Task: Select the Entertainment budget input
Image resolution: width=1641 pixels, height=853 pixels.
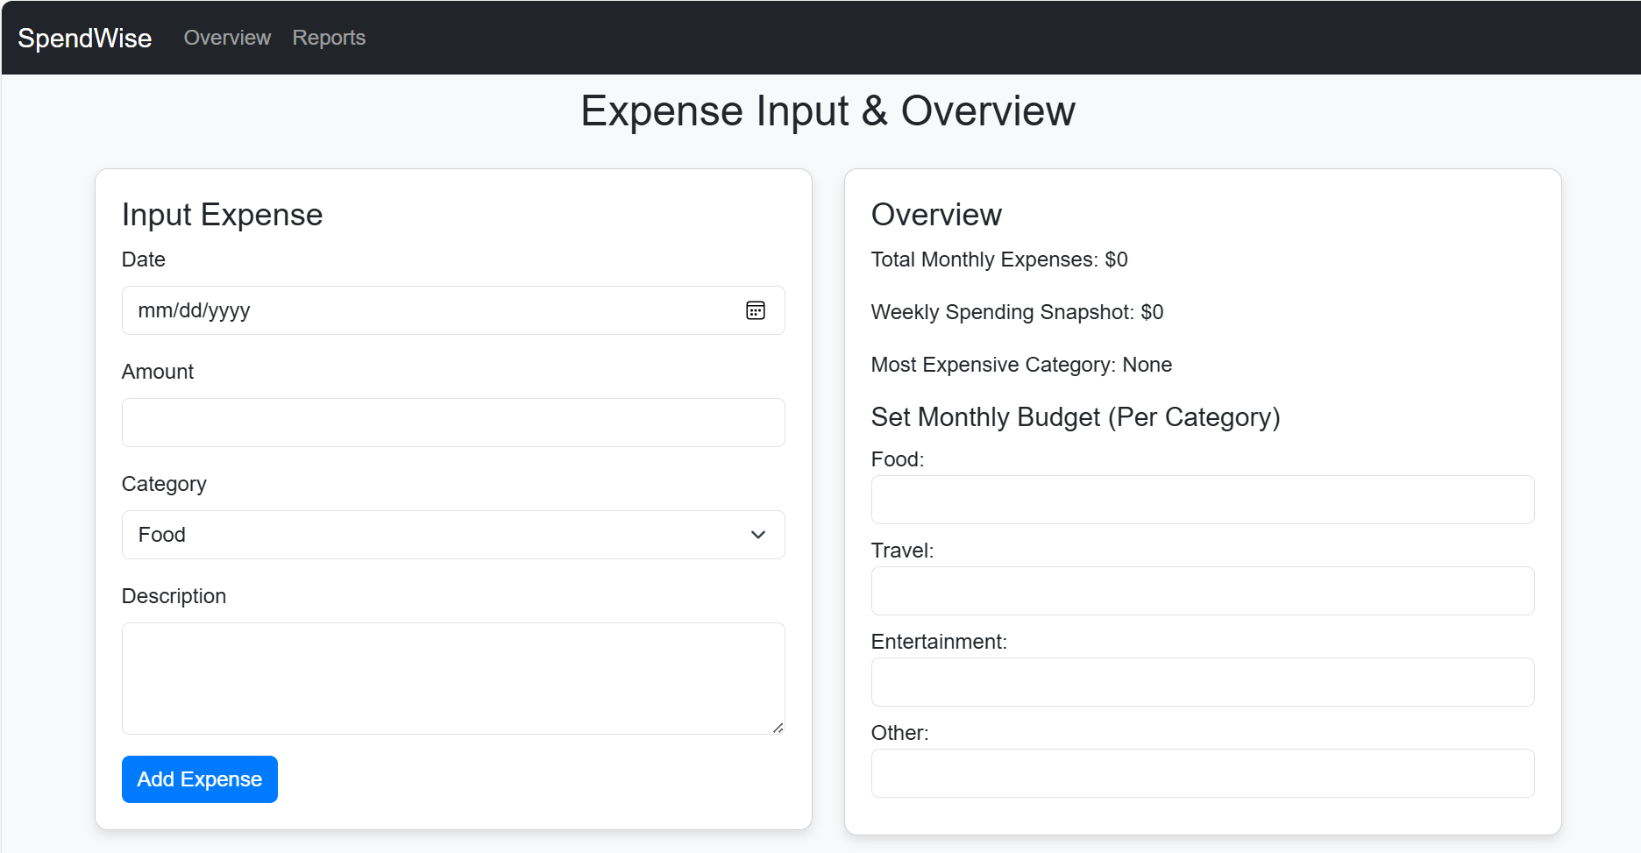Action: click(x=1203, y=682)
